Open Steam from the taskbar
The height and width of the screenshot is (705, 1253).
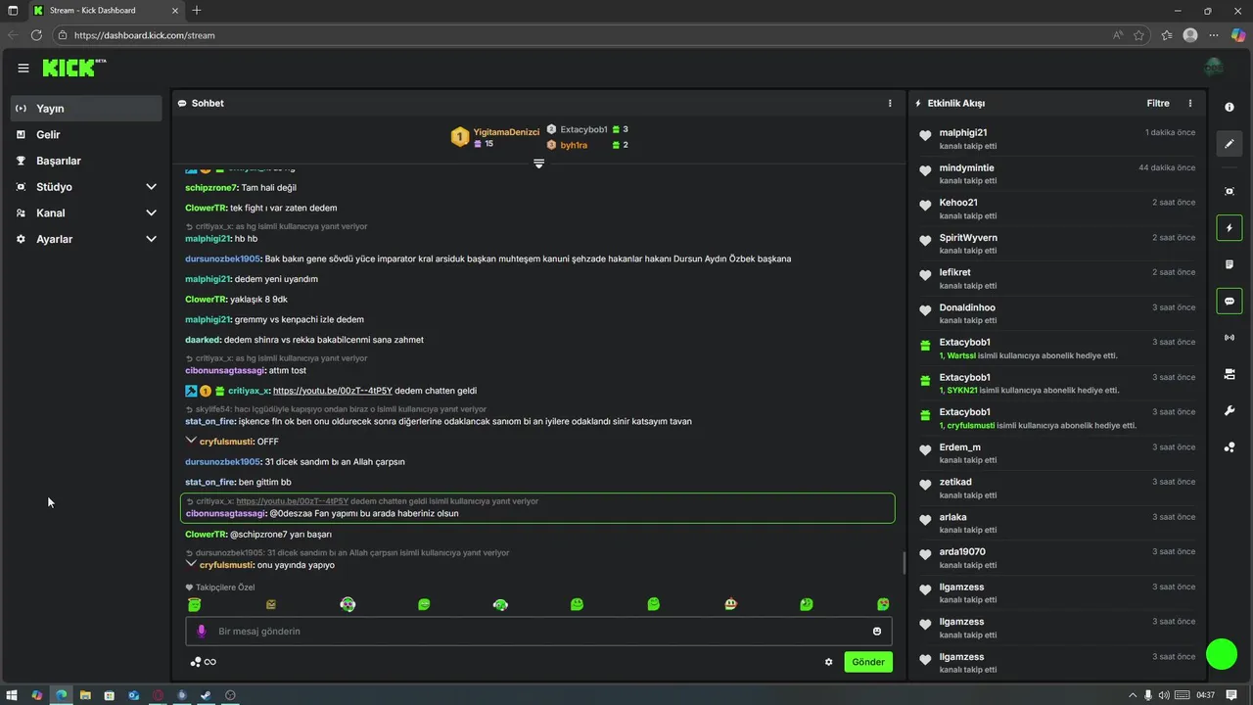(206, 695)
